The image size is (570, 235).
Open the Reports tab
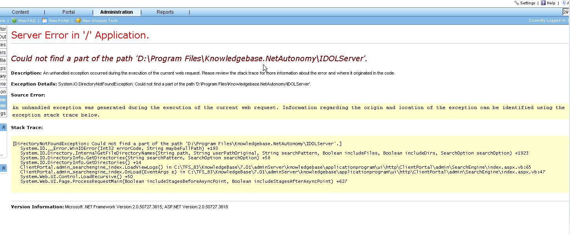coord(165,12)
